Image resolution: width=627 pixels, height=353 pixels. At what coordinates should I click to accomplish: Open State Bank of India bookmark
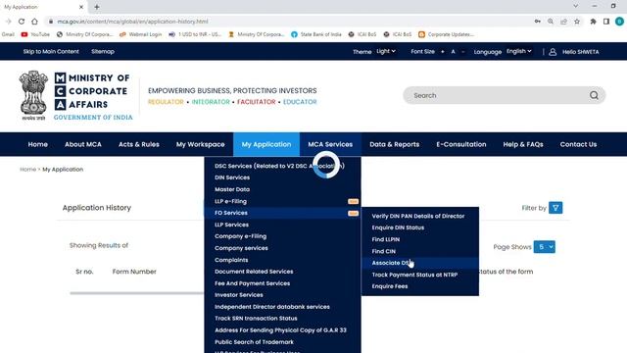(x=316, y=34)
